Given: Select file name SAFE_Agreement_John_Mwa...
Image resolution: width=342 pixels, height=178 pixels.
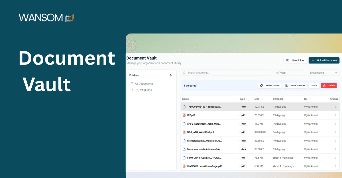Looking at the screenshot, I should 204,124.
